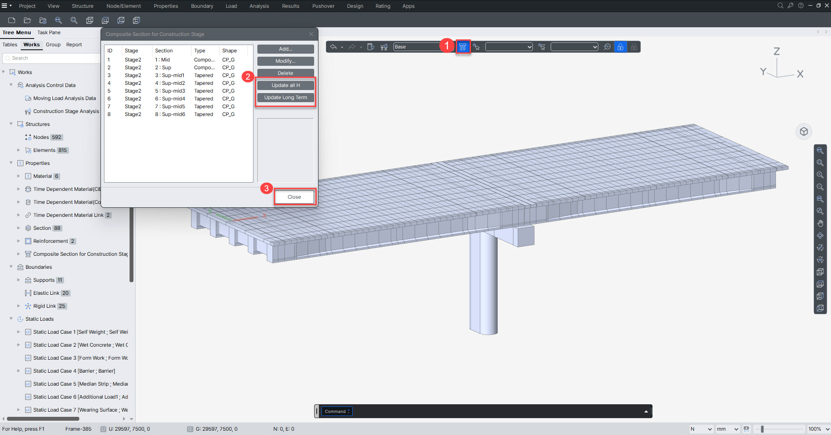Click the Undo arrow icon
831x435 pixels.
(x=333, y=47)
